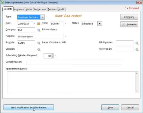Click the Company button
The width and height of the screenshot is (143, 113).
coord(129,17)
